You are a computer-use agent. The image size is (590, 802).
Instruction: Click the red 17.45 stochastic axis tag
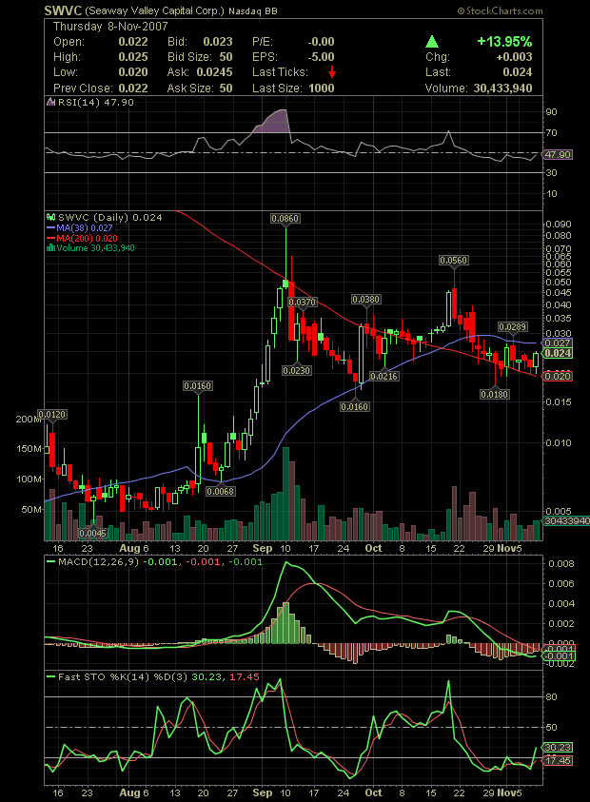tap(558, 761)
